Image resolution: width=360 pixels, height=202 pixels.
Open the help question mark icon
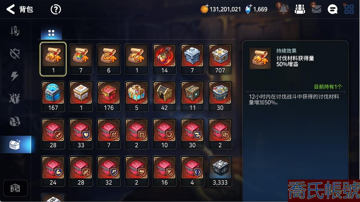[x=55, y=9]
